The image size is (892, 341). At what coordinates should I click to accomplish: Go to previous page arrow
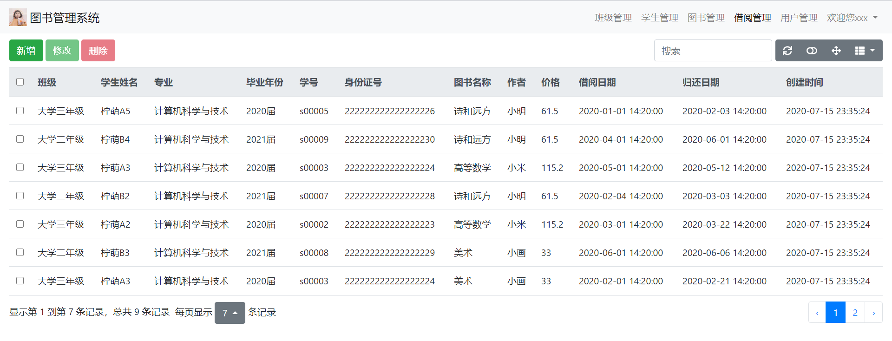click(x=817, y=313)
